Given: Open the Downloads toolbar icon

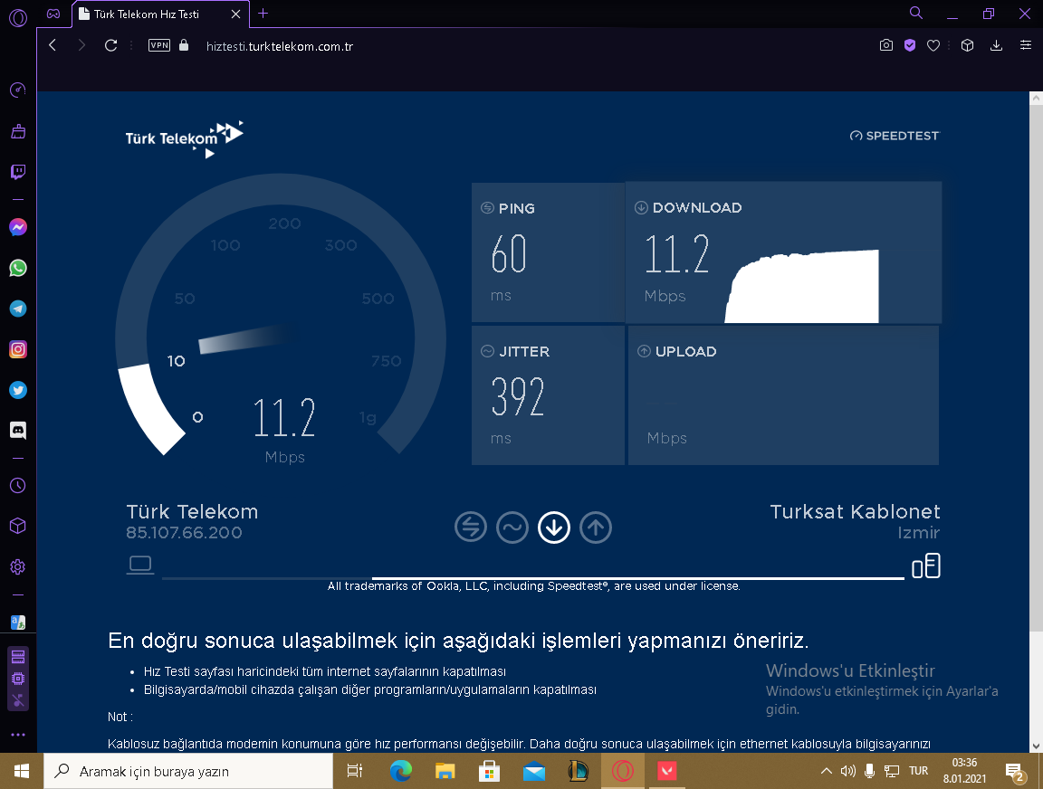Looking at the screenshot, I should click(x=997, y=45).
